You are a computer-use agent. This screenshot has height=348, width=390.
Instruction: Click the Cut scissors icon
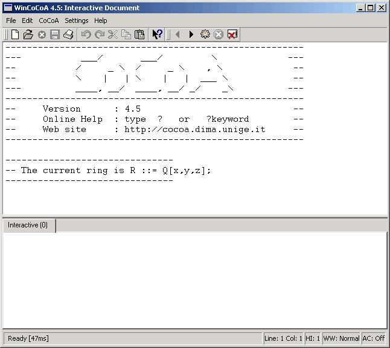(x=113, y=34)
